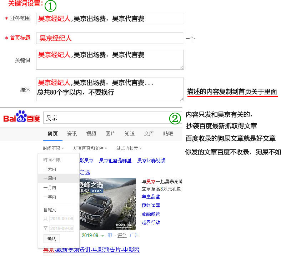Expand the 站点内检索 dropdown
Screen dimensions: 281x256
[129, 148]
